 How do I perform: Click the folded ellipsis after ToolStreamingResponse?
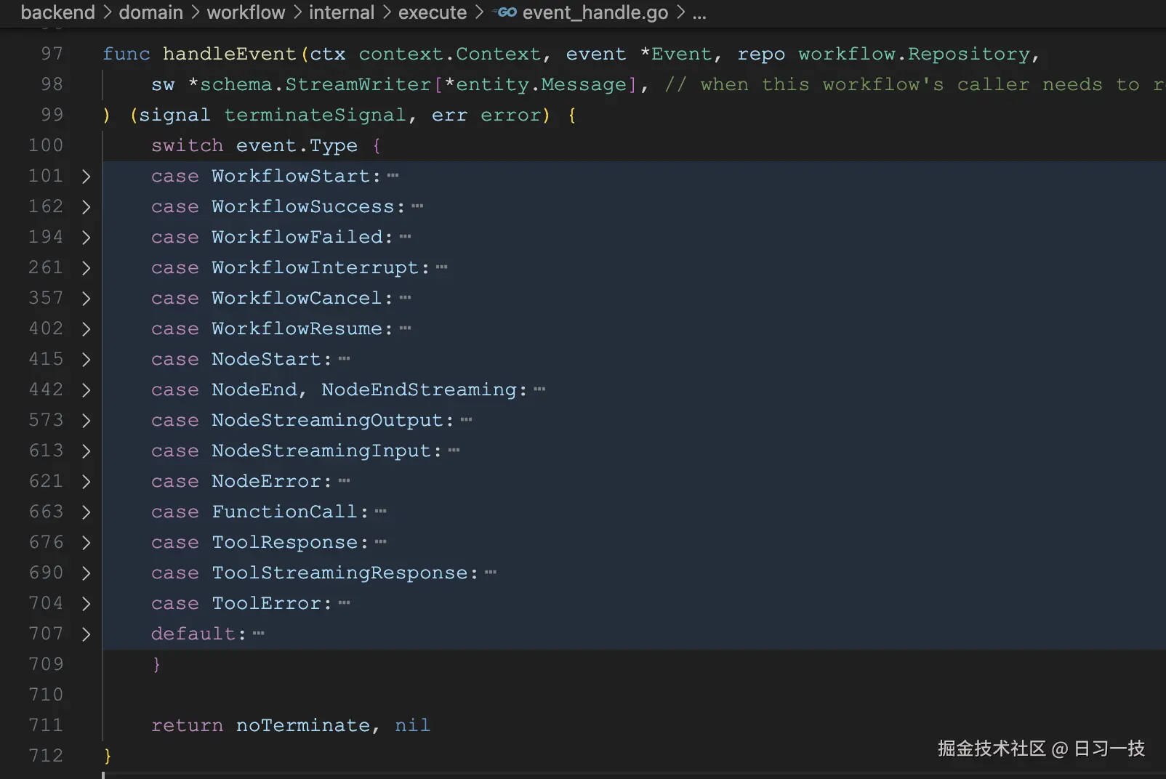tap(491, 573)
